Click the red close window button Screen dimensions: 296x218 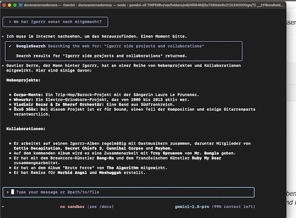4,5
